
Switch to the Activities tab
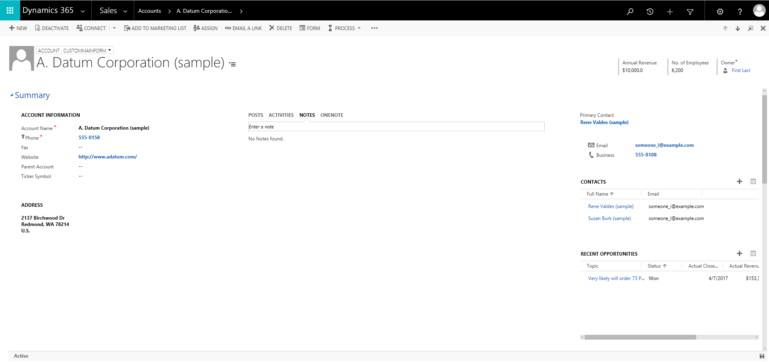[x=281, y=115]
